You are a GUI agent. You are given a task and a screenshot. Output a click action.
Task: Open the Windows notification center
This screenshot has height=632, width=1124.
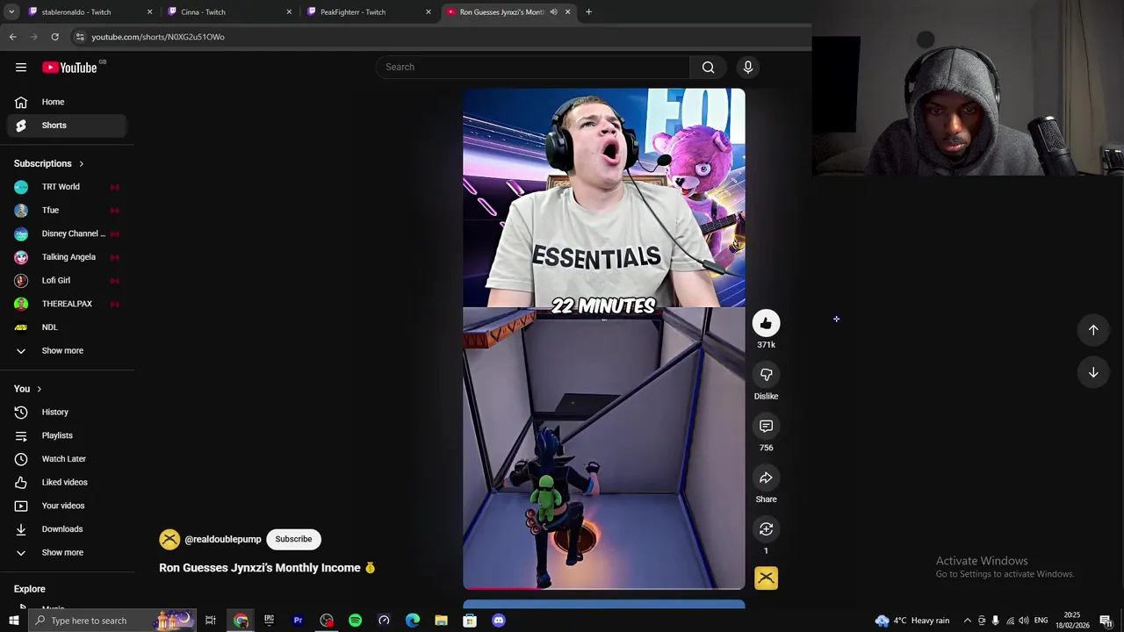tap(1106, 621)
